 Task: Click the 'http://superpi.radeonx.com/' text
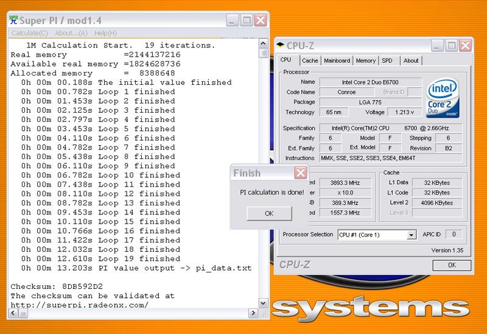[79, 305]
